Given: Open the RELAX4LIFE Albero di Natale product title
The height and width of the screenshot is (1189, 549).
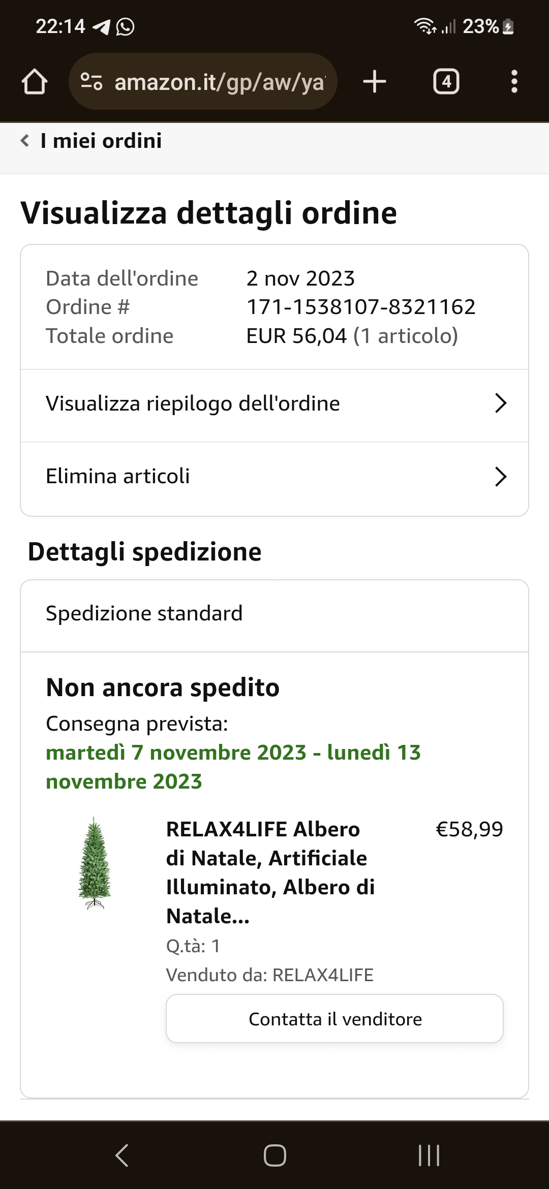Looking at the screenshot, I should click(270, 872).
